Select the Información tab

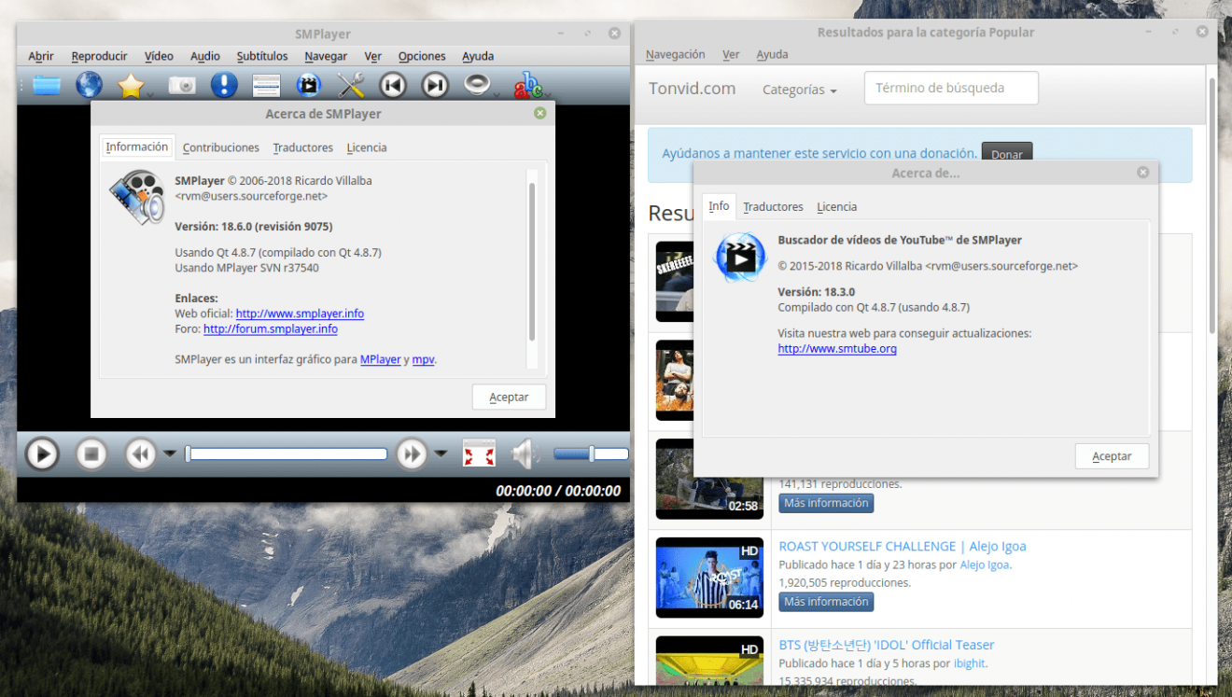(x=137, y=147)
